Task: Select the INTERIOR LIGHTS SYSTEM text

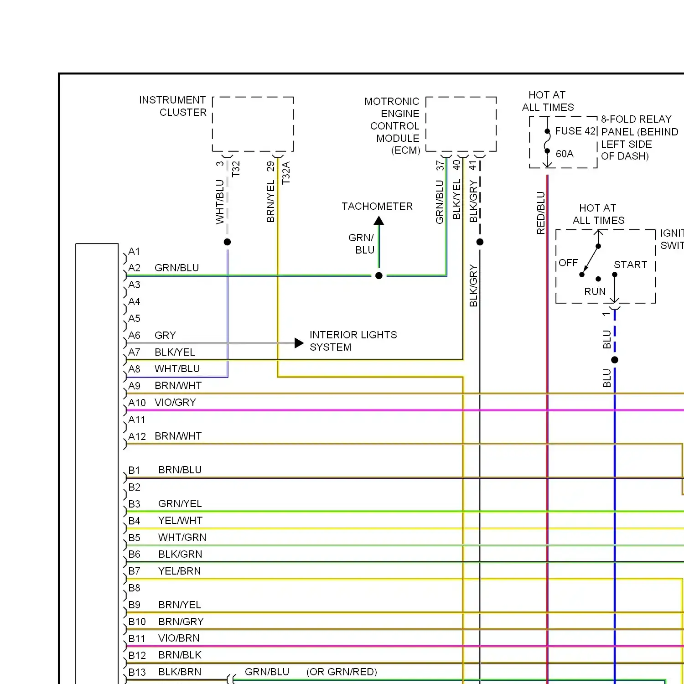Action: point(353,341)
